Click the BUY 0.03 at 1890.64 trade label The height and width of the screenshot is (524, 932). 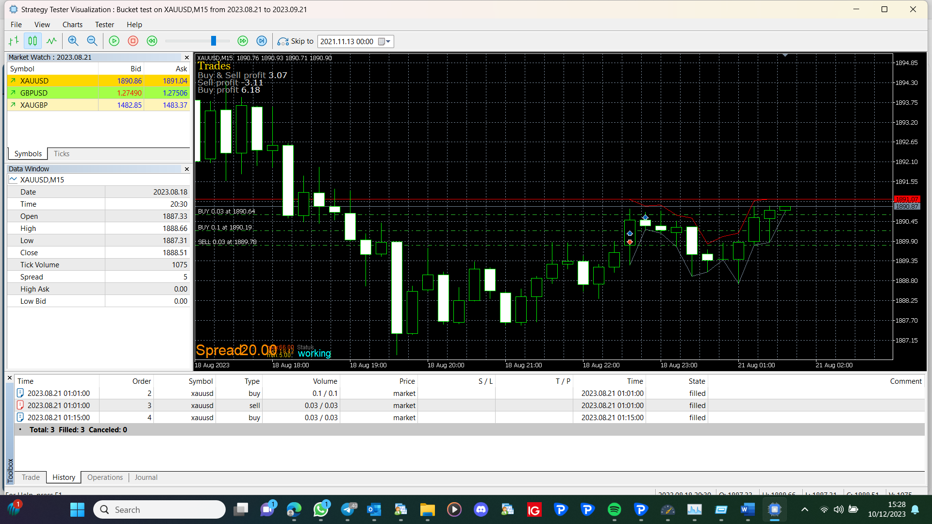[x=226, y=212]
